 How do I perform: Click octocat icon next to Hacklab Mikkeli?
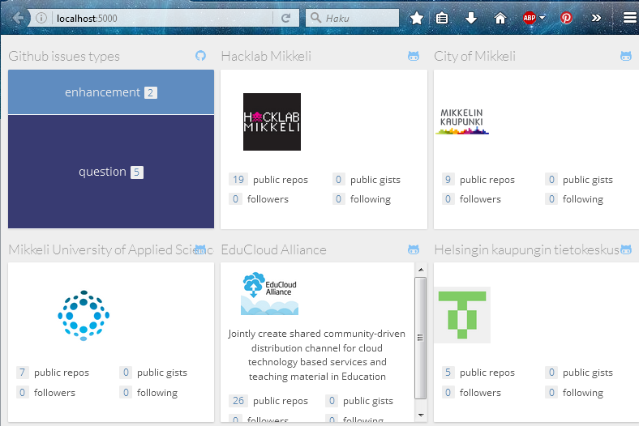tap(414, 56)
